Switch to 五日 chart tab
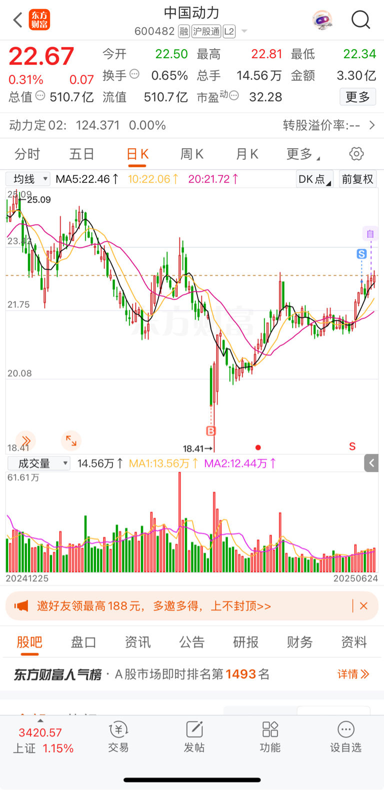 (81, 154)
